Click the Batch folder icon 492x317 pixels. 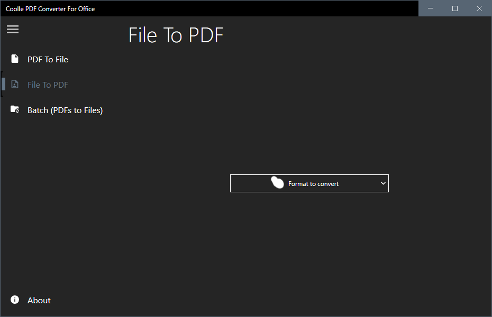point(15,110)
